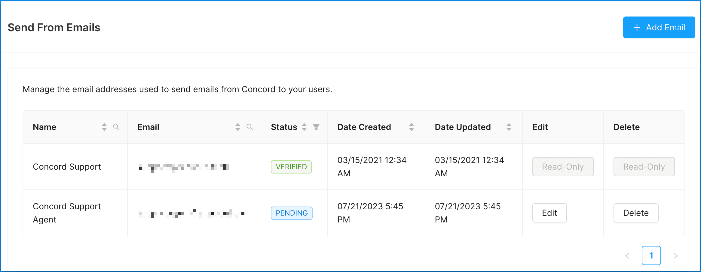Open search icon in Email column
This screenshot has height=272, width=701.
coord(250,127)
